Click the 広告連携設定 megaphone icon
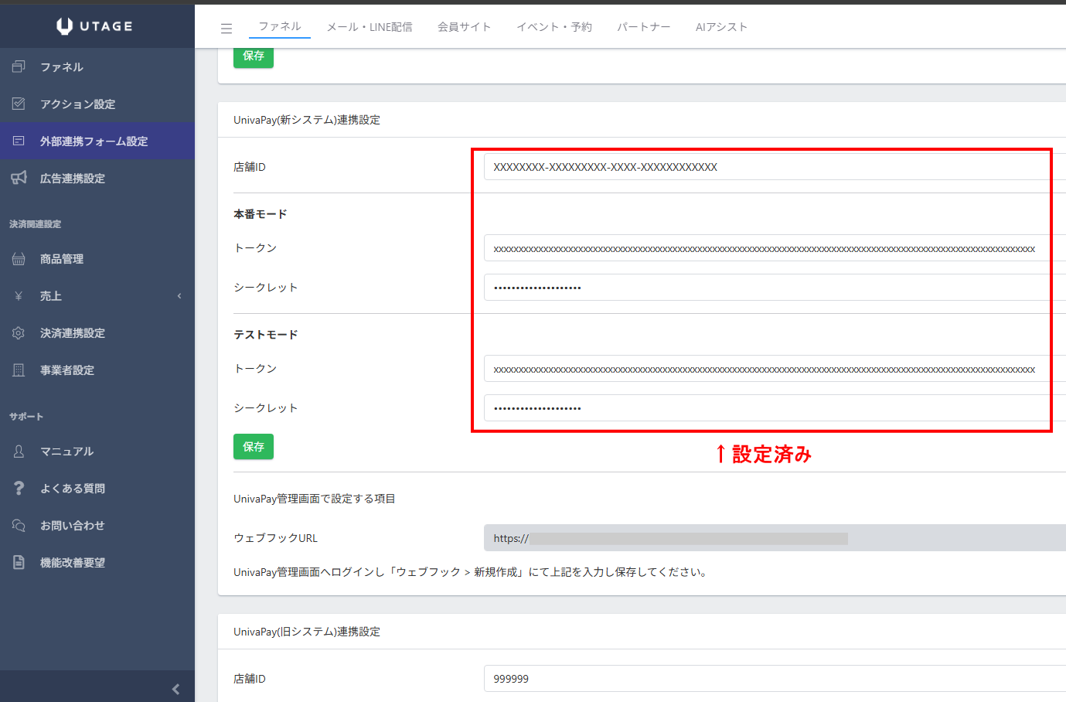 coord(19,179)
